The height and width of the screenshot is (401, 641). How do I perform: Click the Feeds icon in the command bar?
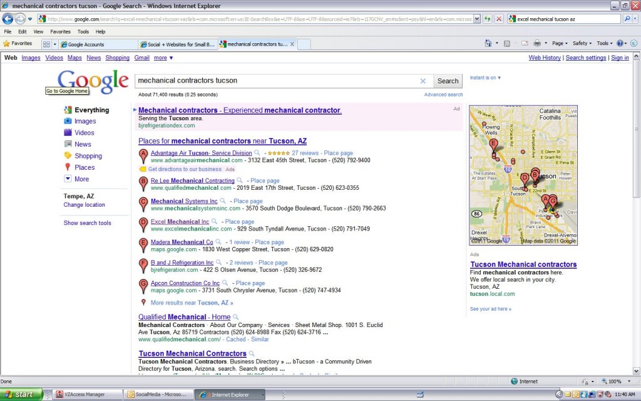507,43
